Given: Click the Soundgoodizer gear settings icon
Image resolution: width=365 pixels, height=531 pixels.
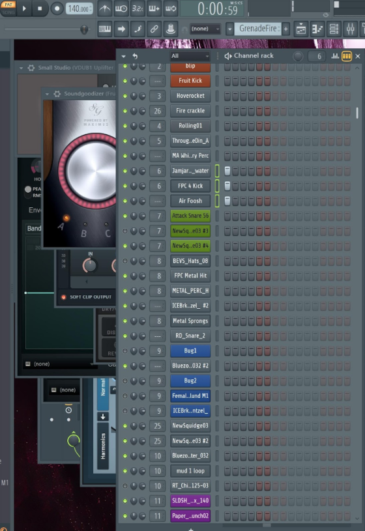Looking at the screenshot, I should 57,94.
